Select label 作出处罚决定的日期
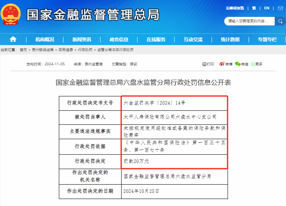The width and height of the screenshot is (286, 206). click(x=90, y=191)
